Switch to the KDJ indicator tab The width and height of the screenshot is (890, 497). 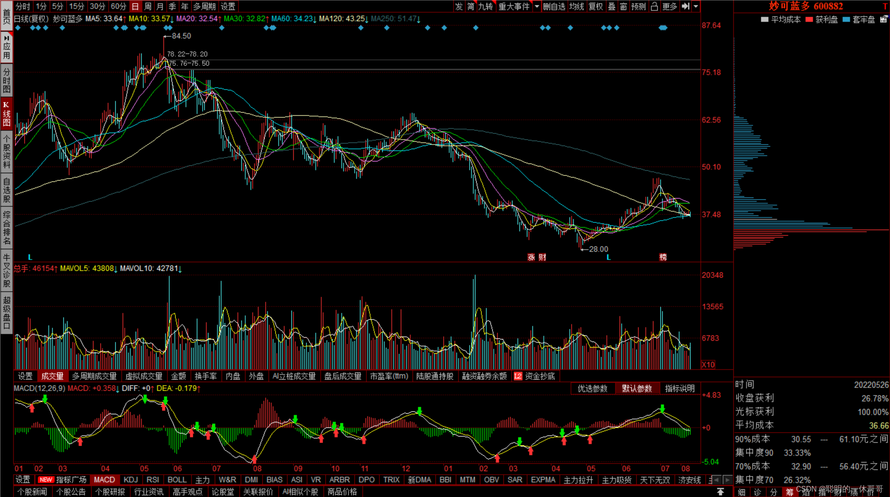coord(131,480)
